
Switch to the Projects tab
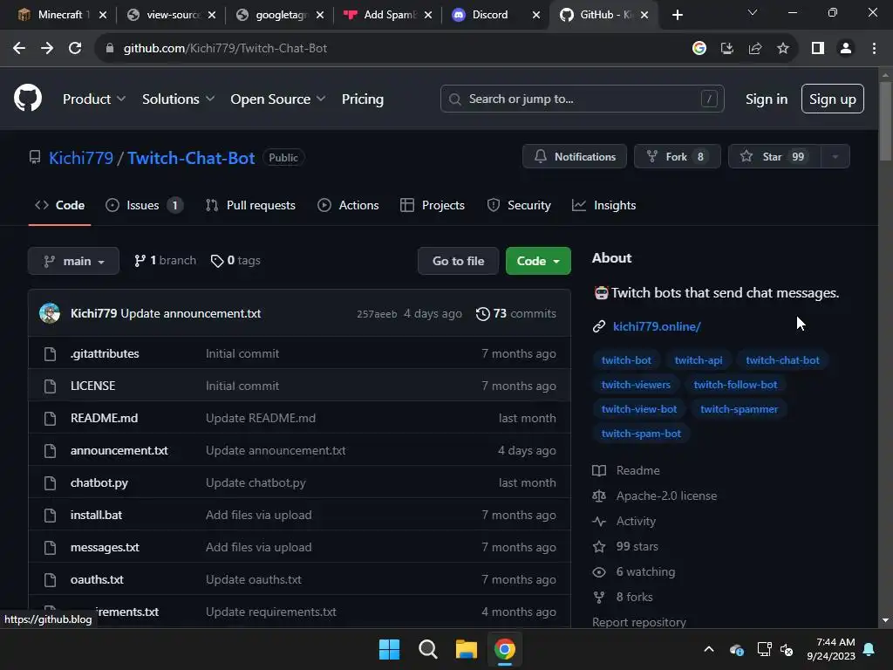(433, 205)
